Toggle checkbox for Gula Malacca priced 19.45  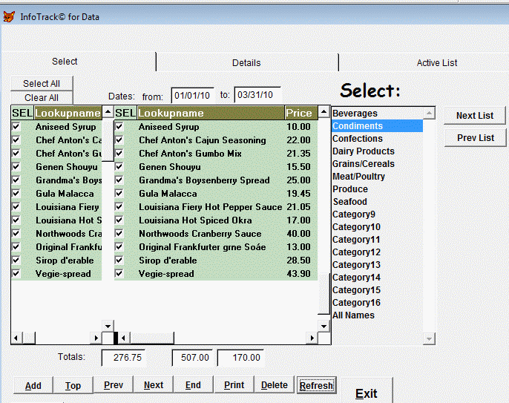(x=119, y=194)
